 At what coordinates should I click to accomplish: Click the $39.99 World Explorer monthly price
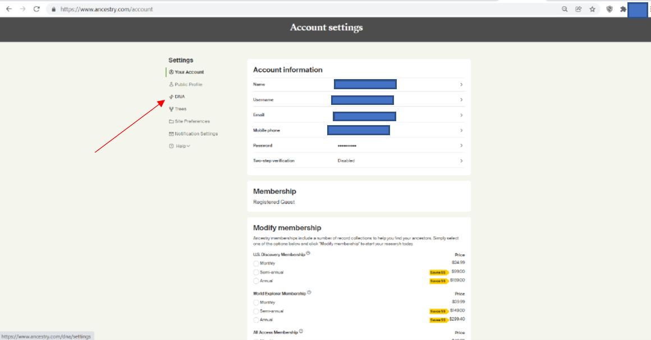[459, 302]
